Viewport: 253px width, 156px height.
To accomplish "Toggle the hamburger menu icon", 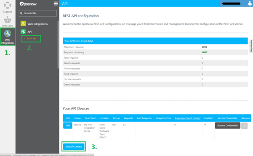I will coord(56,3).
